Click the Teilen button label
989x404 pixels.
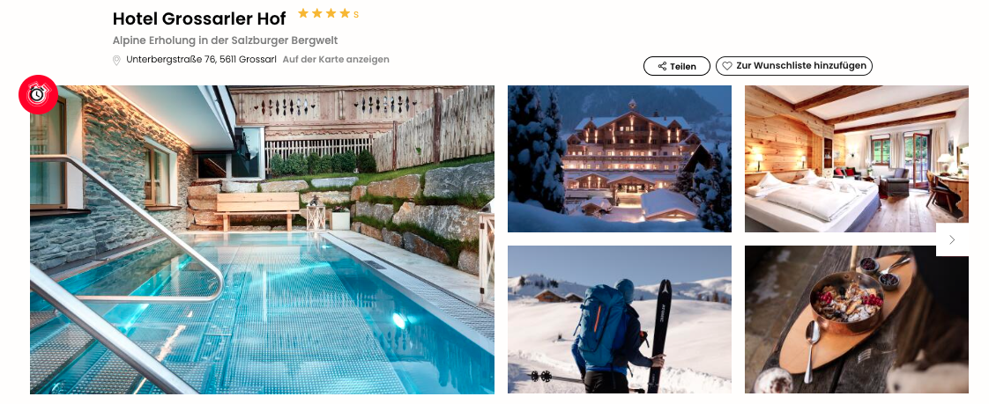(683, 66)
